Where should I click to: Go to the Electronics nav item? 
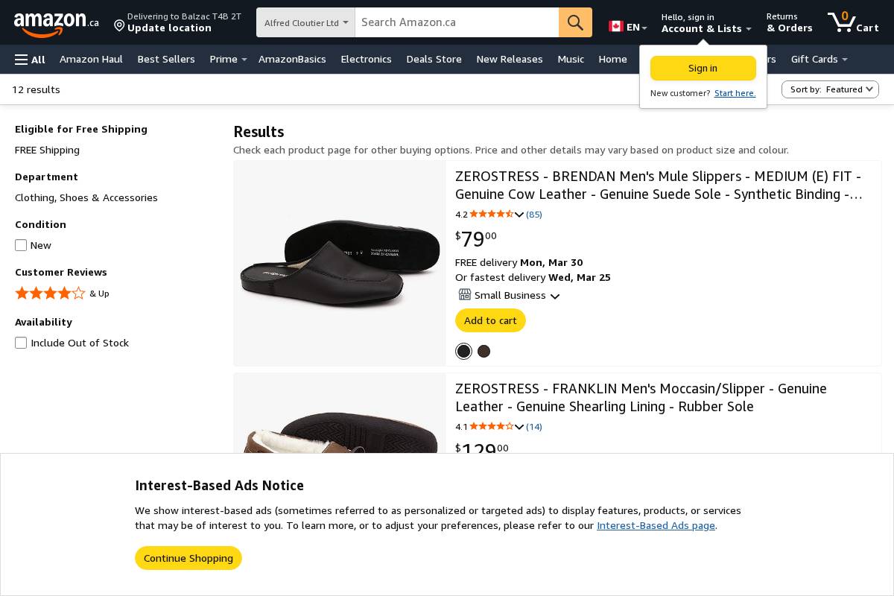(x=366, y=60)
